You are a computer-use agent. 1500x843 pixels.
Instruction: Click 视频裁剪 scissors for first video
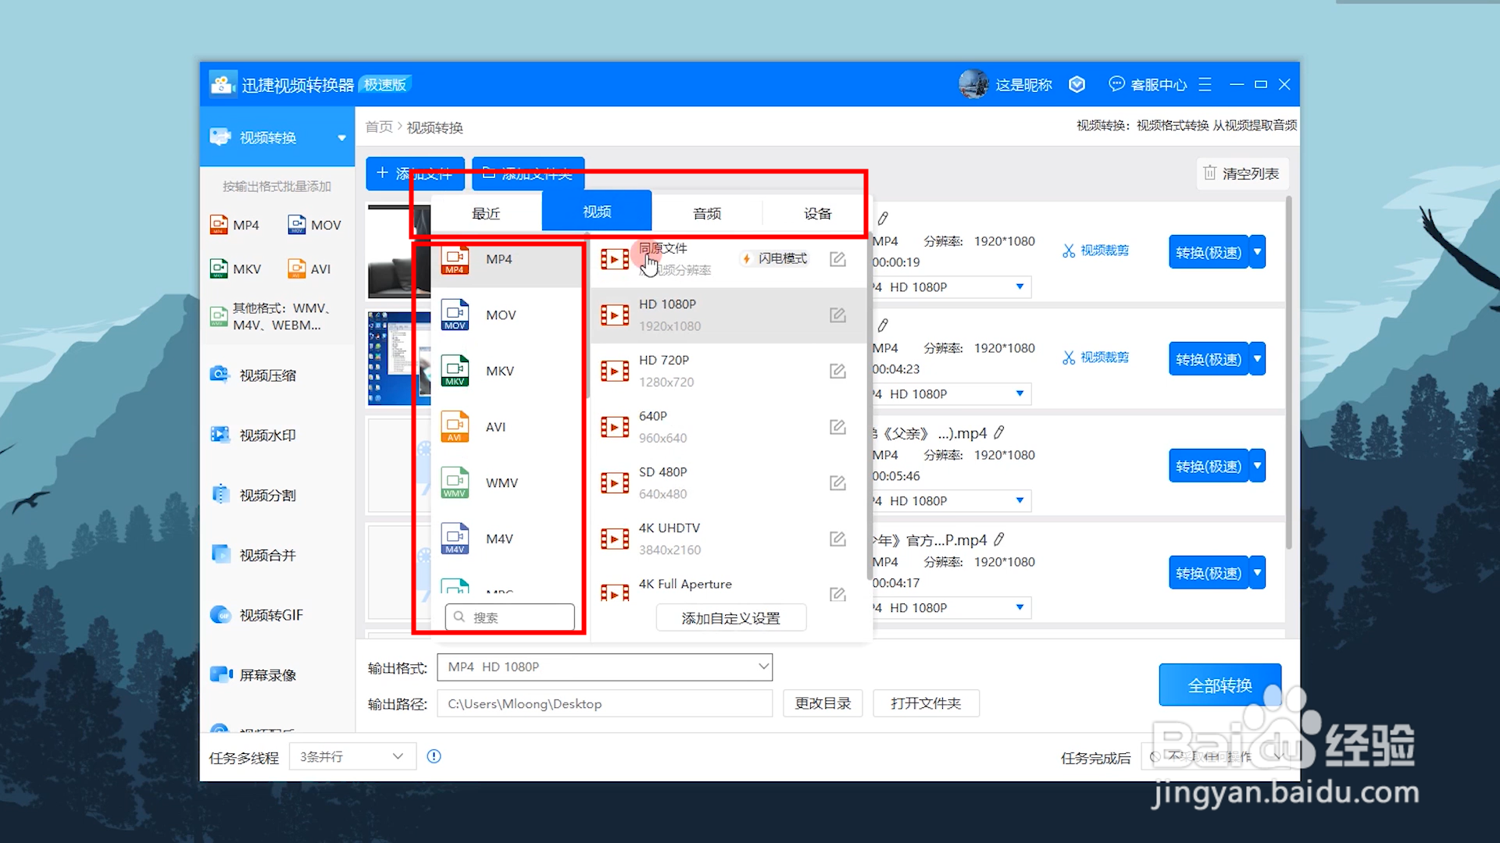[x=1069, y=251]
